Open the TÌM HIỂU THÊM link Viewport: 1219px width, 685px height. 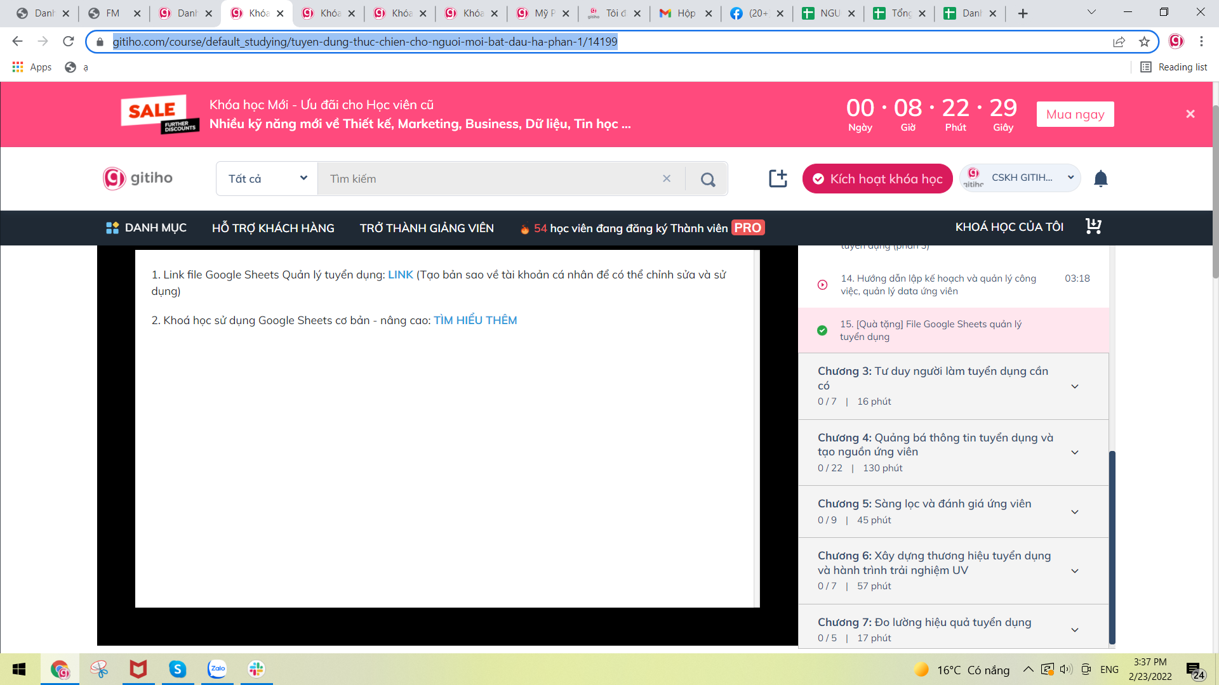tap(475, 320)
